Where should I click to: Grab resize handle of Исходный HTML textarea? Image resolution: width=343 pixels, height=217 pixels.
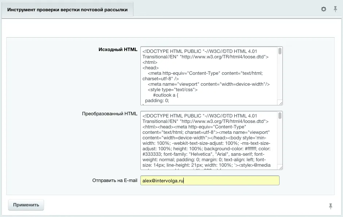click(x=280, y=102)
